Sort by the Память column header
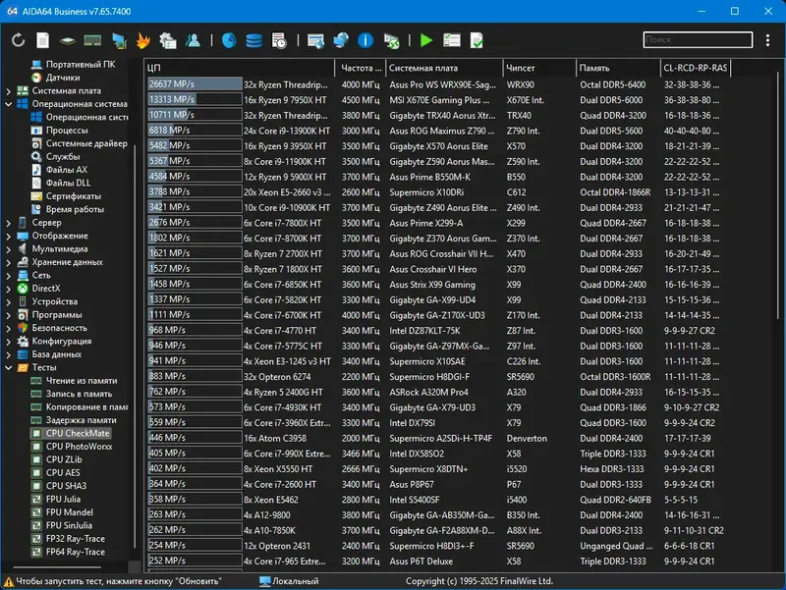Screen dimensions: 786x590 (x=618, y=68)
